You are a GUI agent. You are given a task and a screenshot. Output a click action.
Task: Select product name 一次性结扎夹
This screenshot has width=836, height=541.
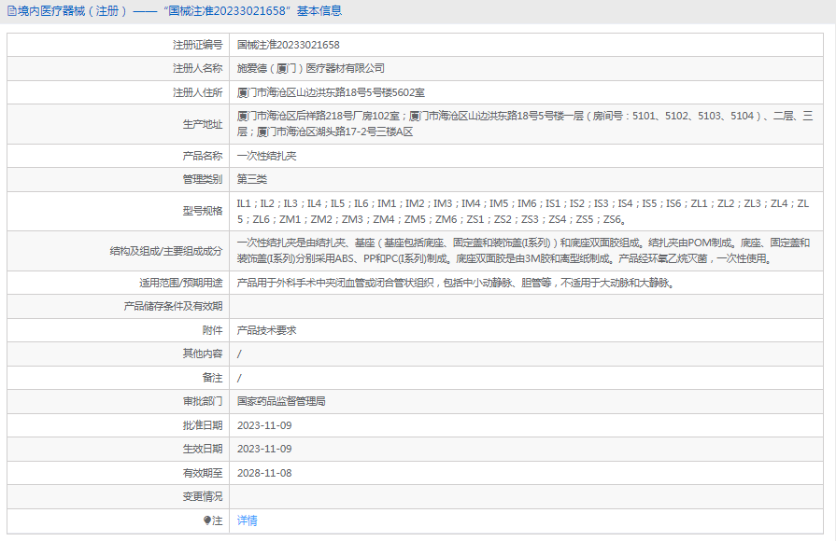pos(266,156)
